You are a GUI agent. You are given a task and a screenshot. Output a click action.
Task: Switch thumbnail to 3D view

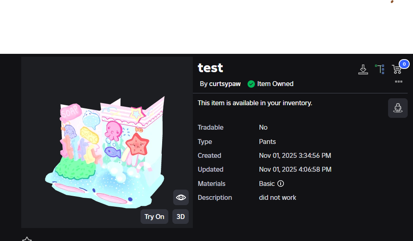tap(181, 217)
